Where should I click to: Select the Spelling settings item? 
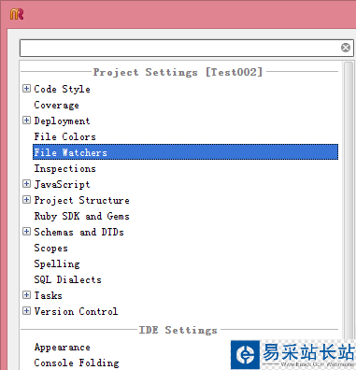(x=57, y=263)
